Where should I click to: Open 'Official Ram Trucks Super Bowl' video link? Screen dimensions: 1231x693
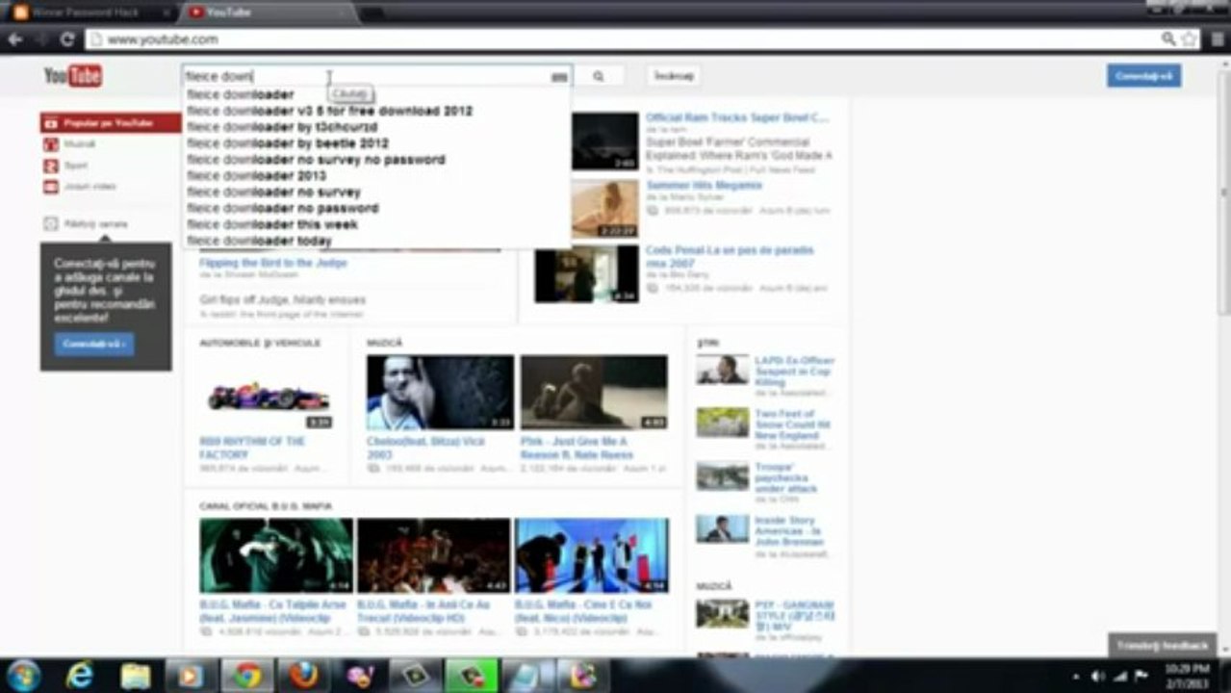[737, 117]
